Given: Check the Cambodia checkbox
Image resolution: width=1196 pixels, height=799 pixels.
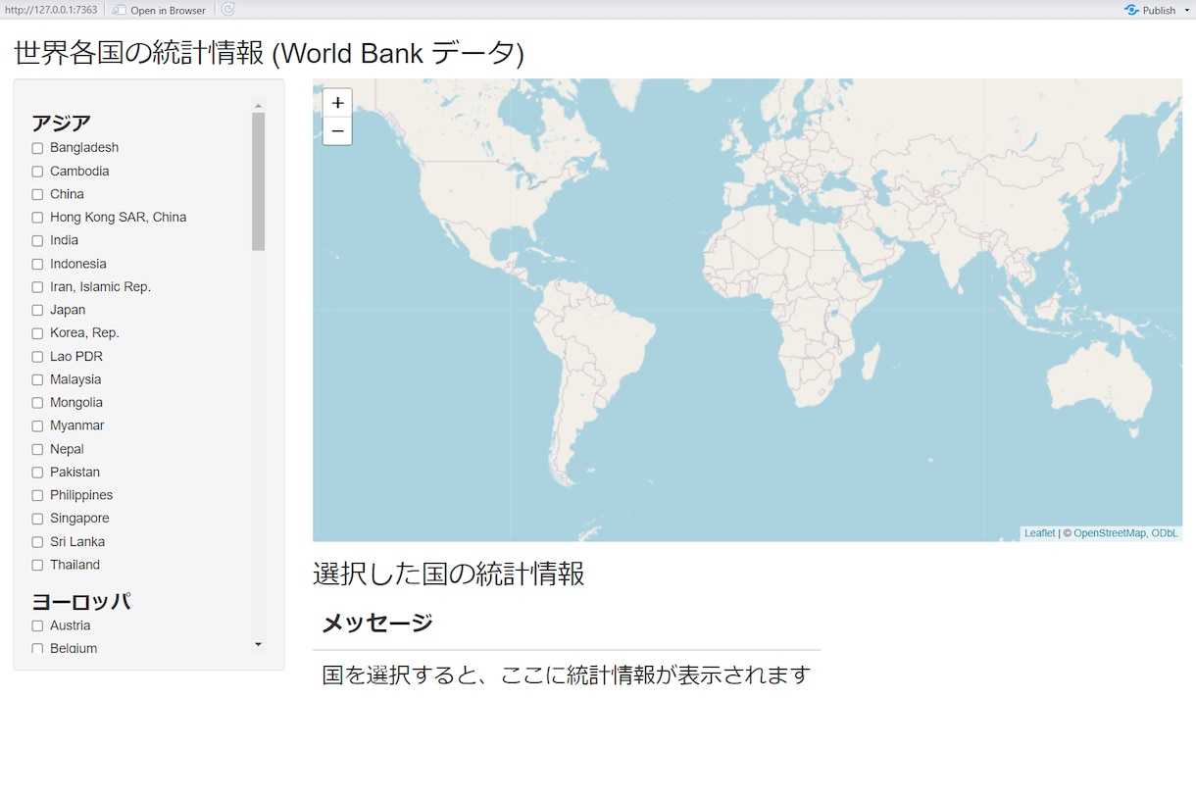Looking at the screenshot, I should (x=37, y=172).
